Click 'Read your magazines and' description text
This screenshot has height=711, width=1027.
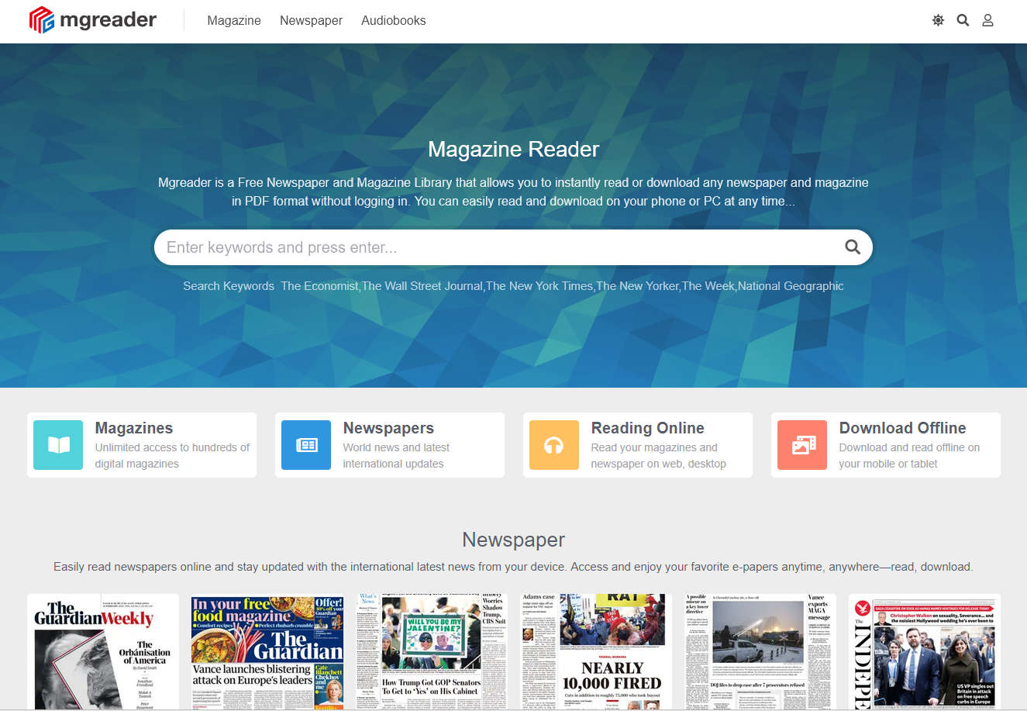point(654,447)
